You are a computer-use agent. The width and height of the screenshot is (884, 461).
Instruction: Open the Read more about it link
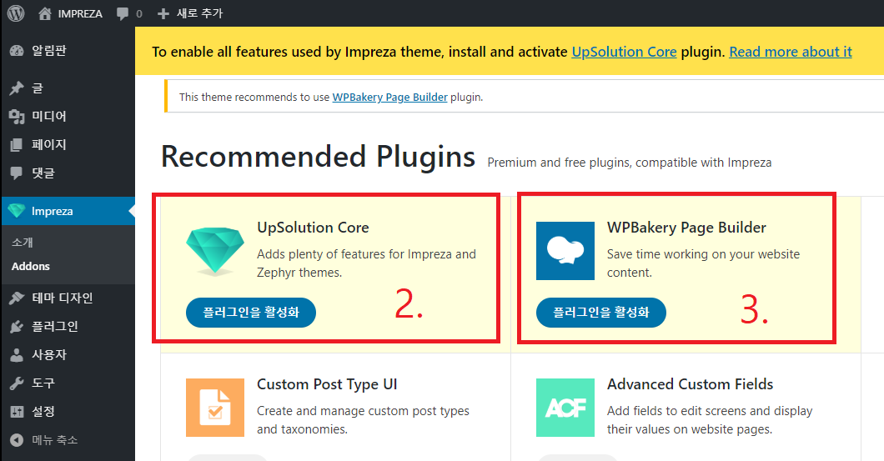pyautogui.click(x=790, y=52)
